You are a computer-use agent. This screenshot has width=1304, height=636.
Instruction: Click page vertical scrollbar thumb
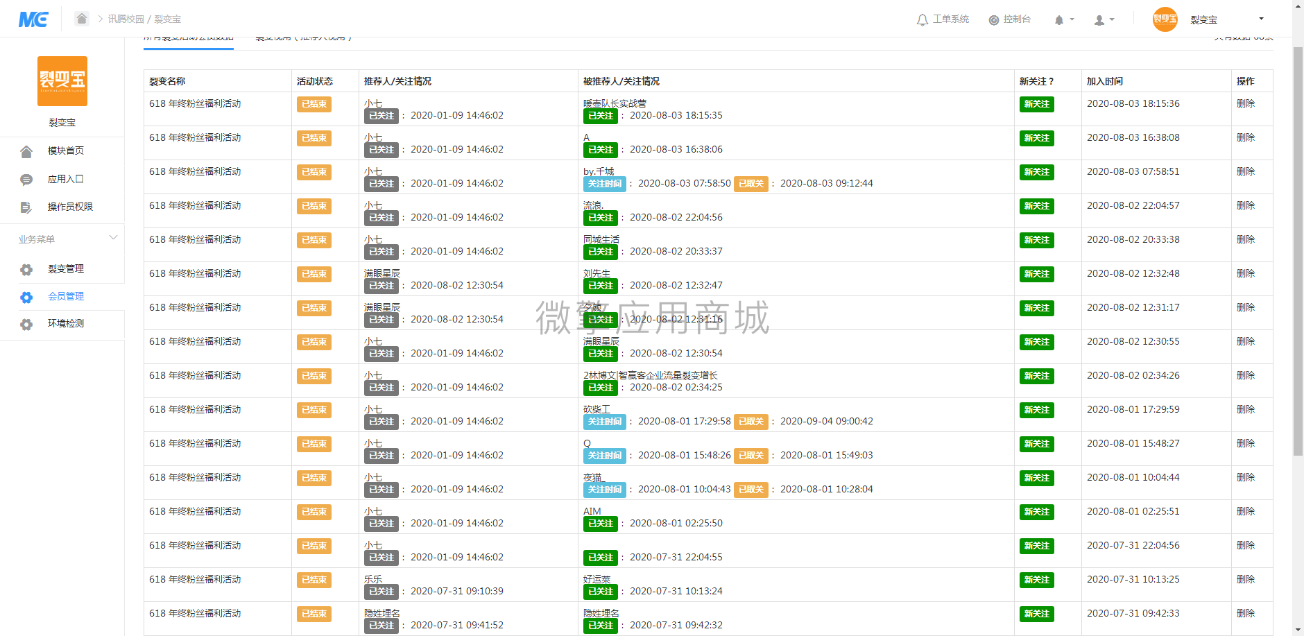(x=1298, y=252)
